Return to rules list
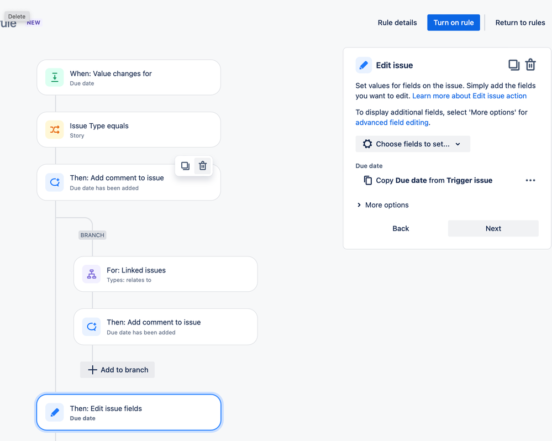552x441 pixels. pyautogui.click(x=520, y=23)
